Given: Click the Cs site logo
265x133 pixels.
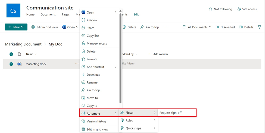Looking at the screenshot, I should pos(13,11).
